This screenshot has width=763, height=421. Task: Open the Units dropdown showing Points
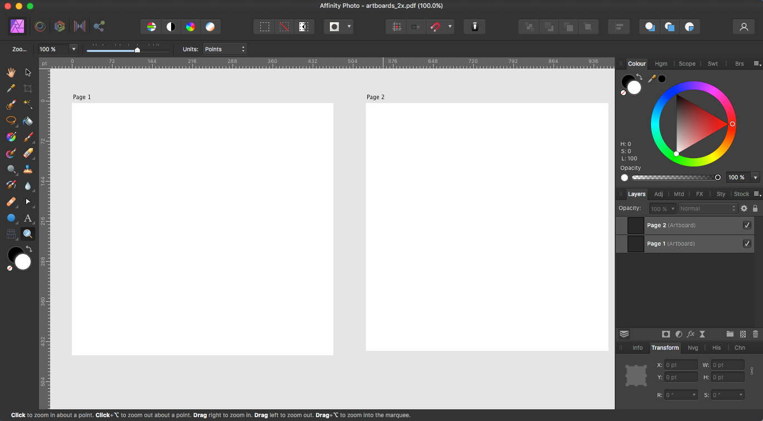(x=225, y=49)
